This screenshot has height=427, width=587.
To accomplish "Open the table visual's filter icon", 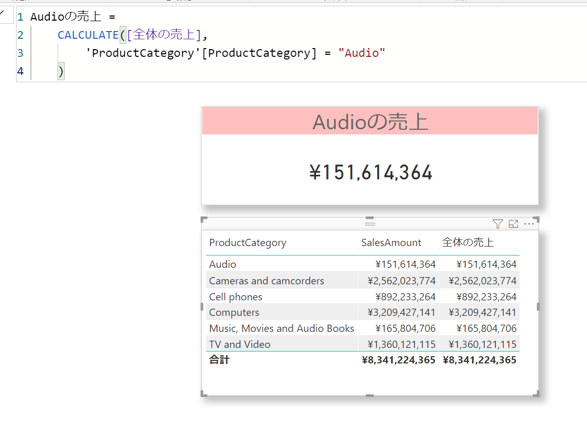I will [x=497, y=224].
